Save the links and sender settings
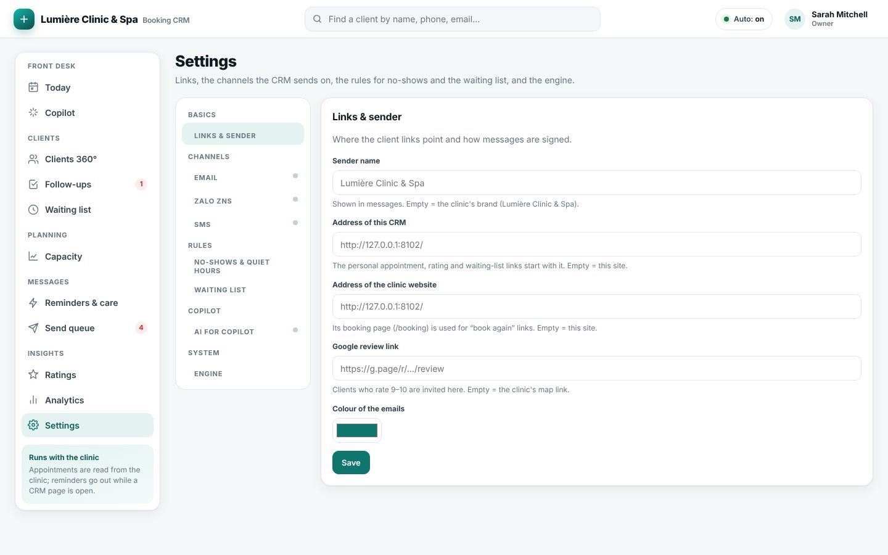This screenshot has width=888, height=555. tap(351, 462)
